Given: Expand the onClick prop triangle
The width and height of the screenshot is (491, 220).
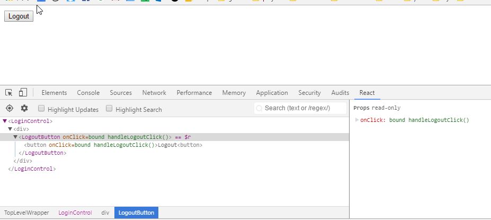Looking at the screenshot, I should tap(357, 120).
